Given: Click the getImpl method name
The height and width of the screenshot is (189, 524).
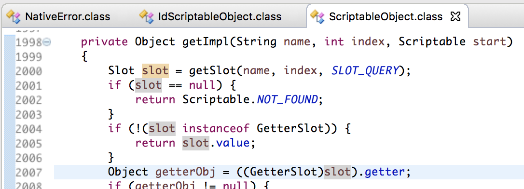Looking at the screenshot, I should (206, 42).
